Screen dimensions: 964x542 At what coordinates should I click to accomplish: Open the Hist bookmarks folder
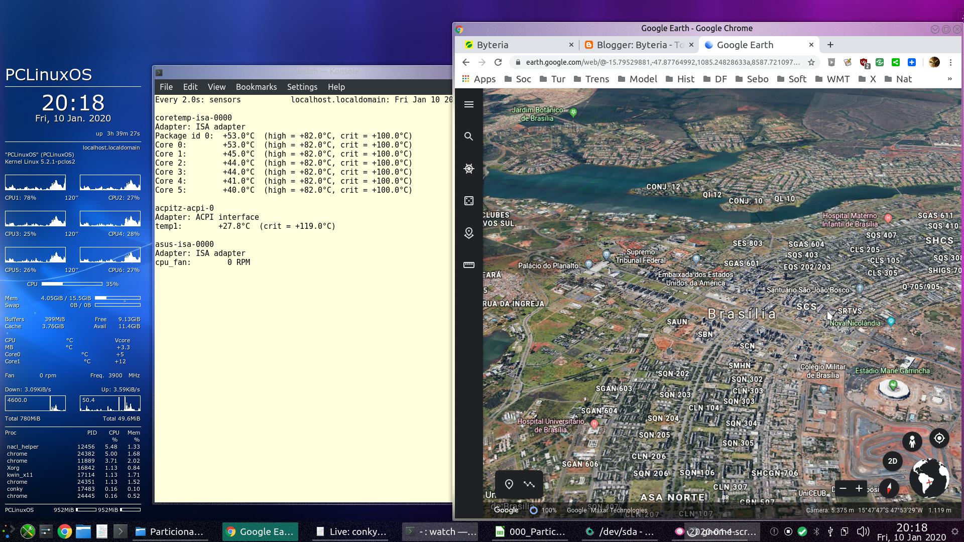680,79
